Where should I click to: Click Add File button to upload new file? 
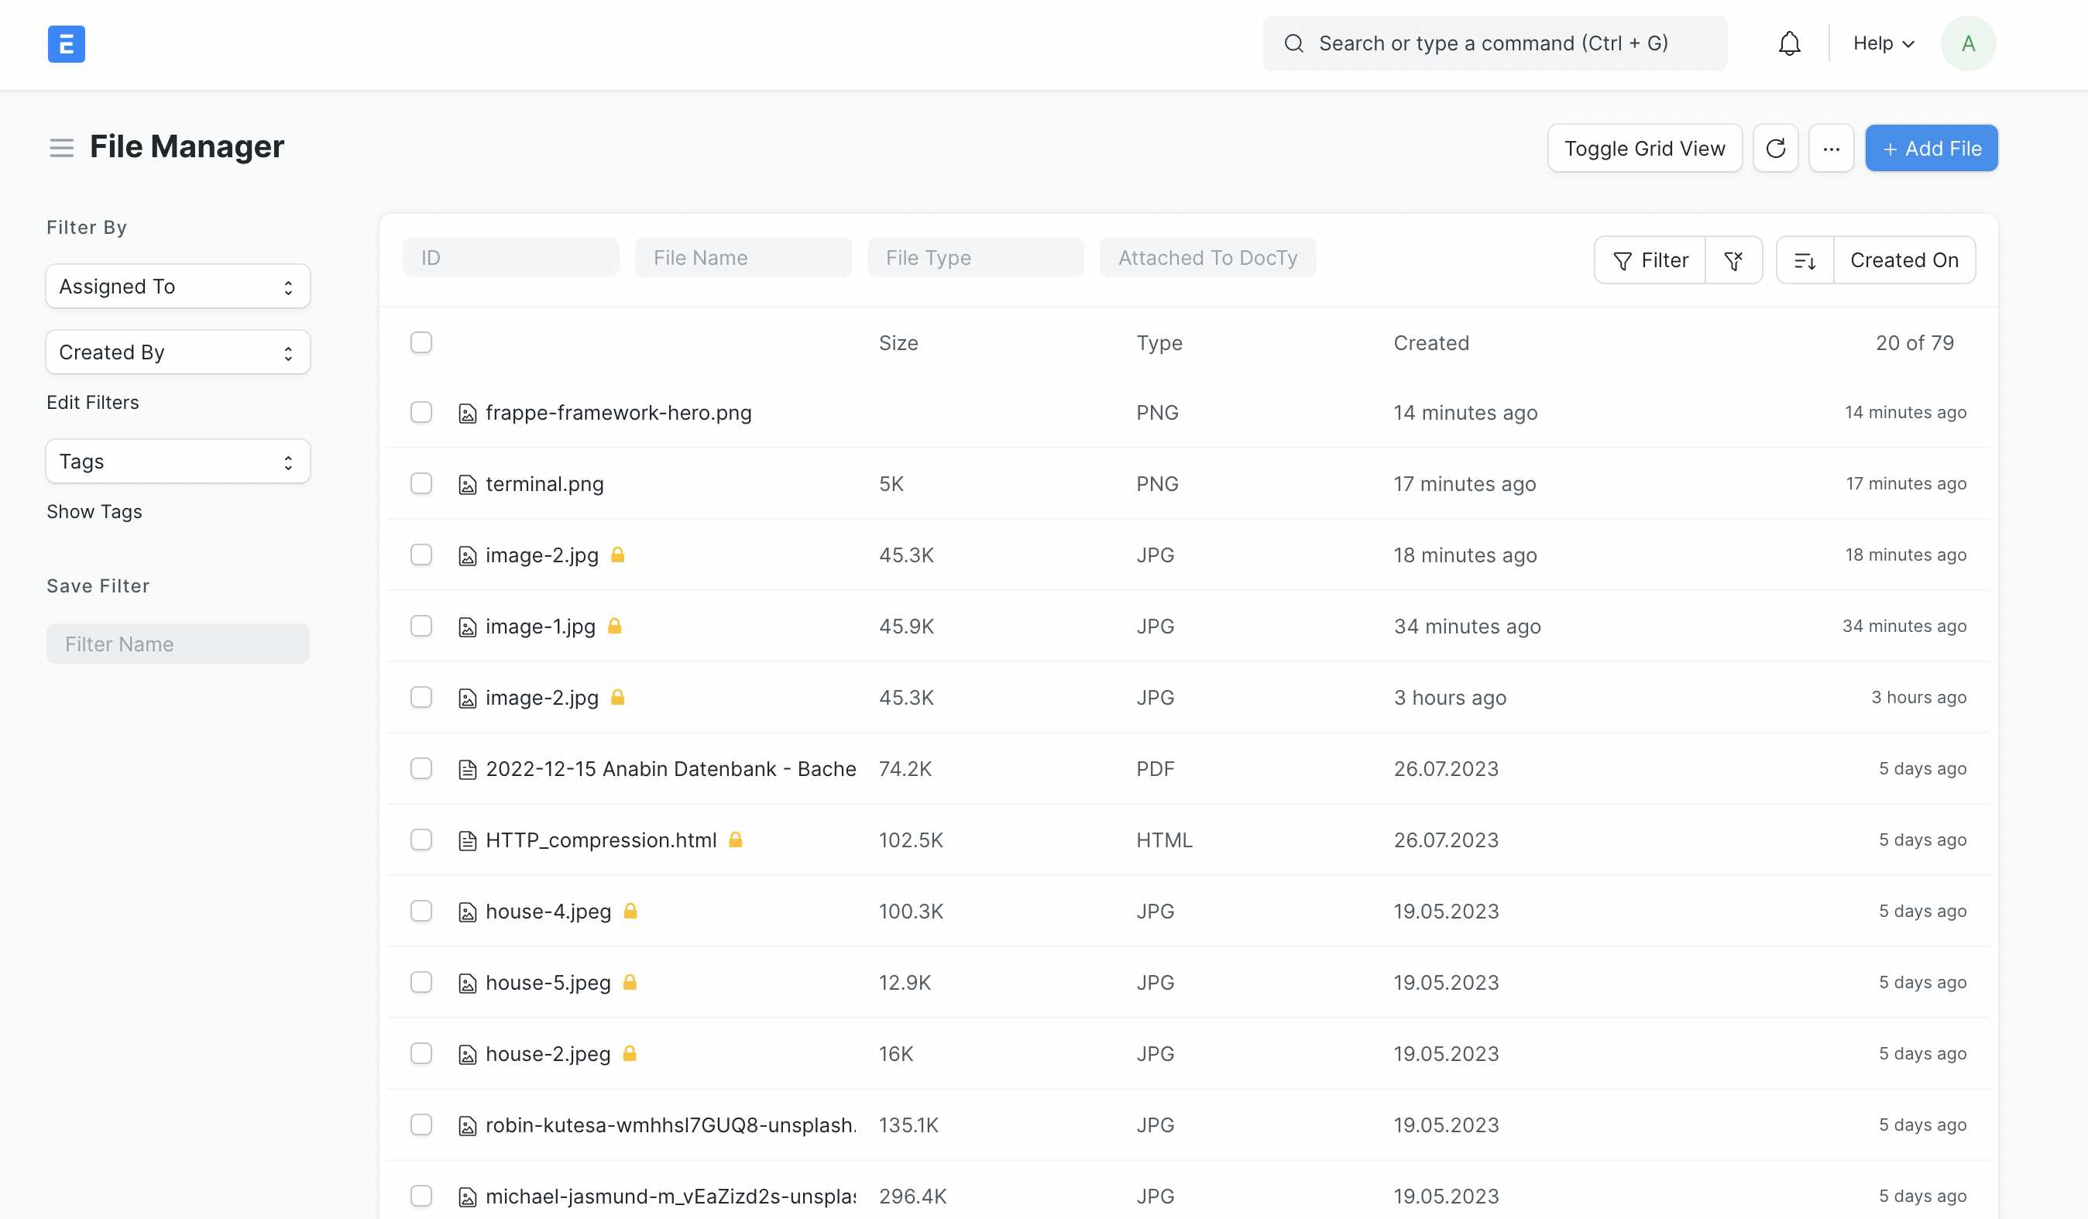(x=1932, y=148)
